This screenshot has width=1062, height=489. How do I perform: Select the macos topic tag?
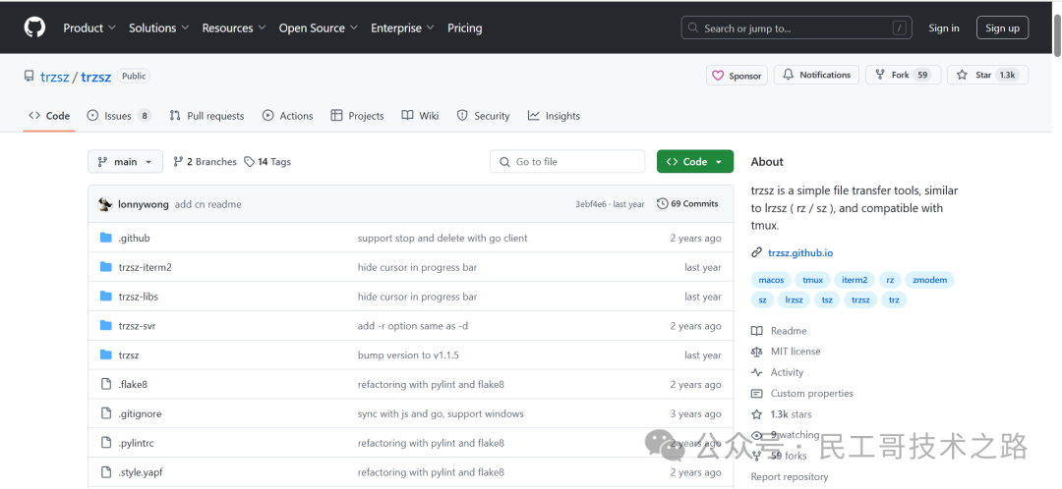771,280
